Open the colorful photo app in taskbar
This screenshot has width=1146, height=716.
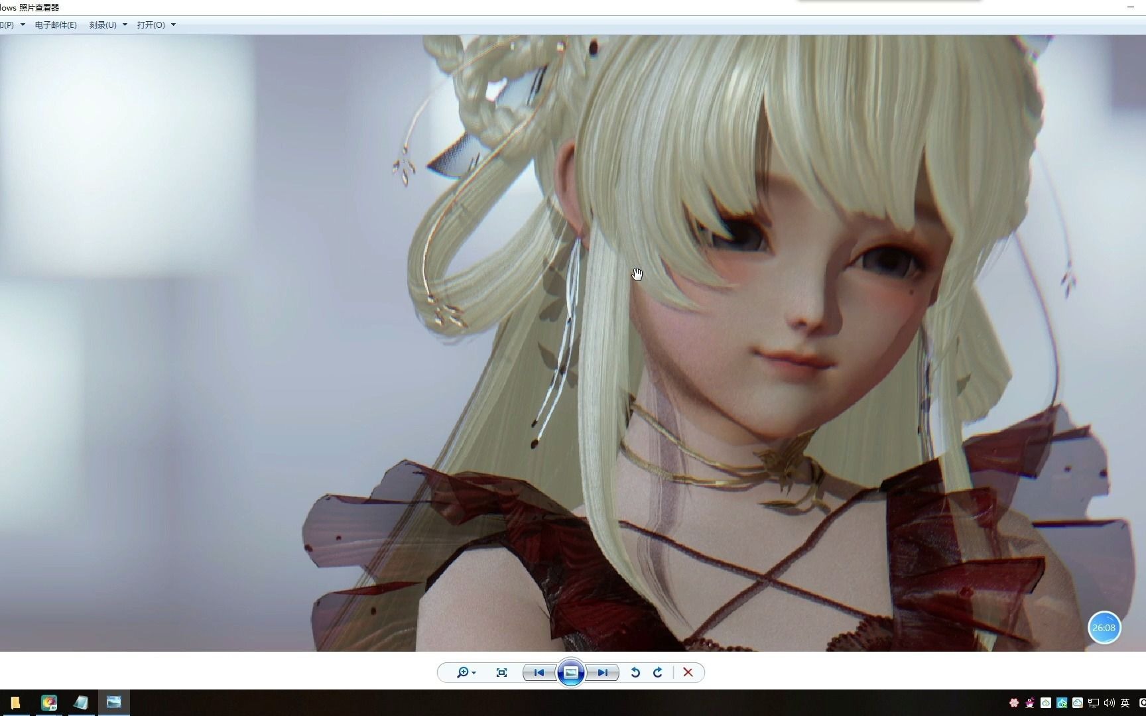pyautogui.click(x=49, y=703)
